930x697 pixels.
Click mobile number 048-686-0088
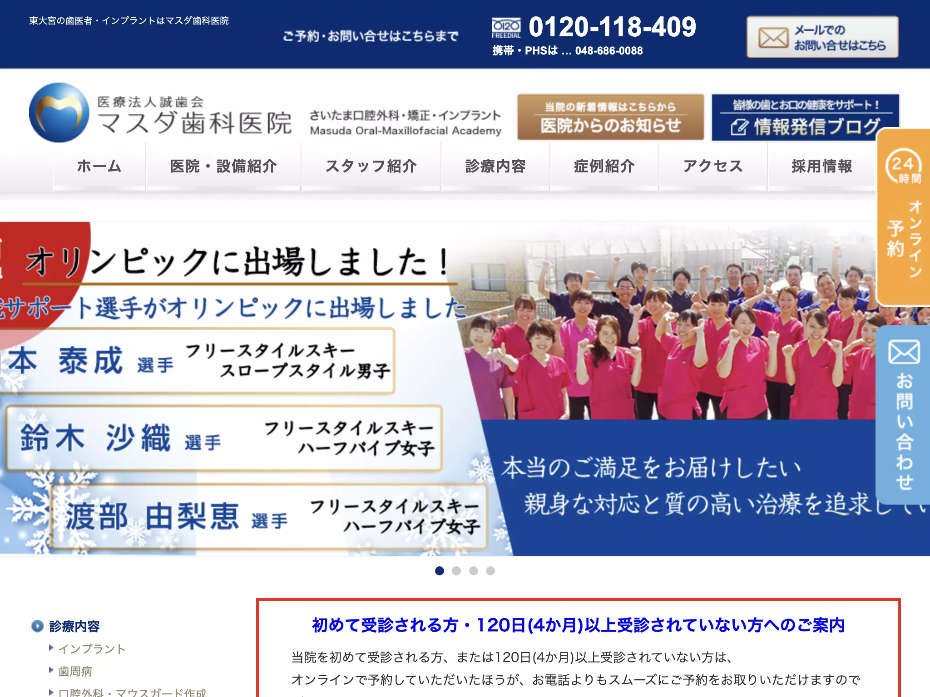pyautogui.click(x=609, y=51)
